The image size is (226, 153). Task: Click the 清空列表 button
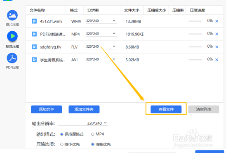(204, 109)
